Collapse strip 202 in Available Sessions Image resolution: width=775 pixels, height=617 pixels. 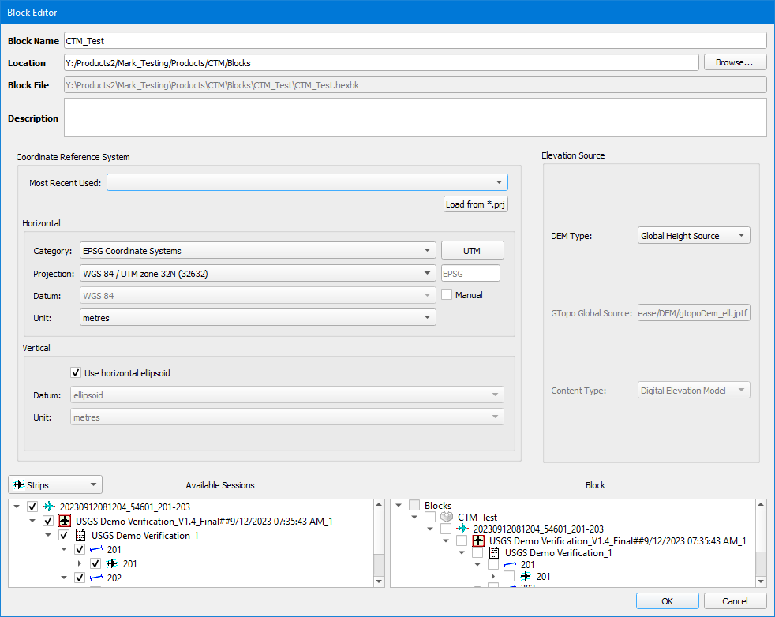66,578
